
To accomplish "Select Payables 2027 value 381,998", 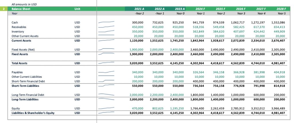I will (x=259, y=72).
